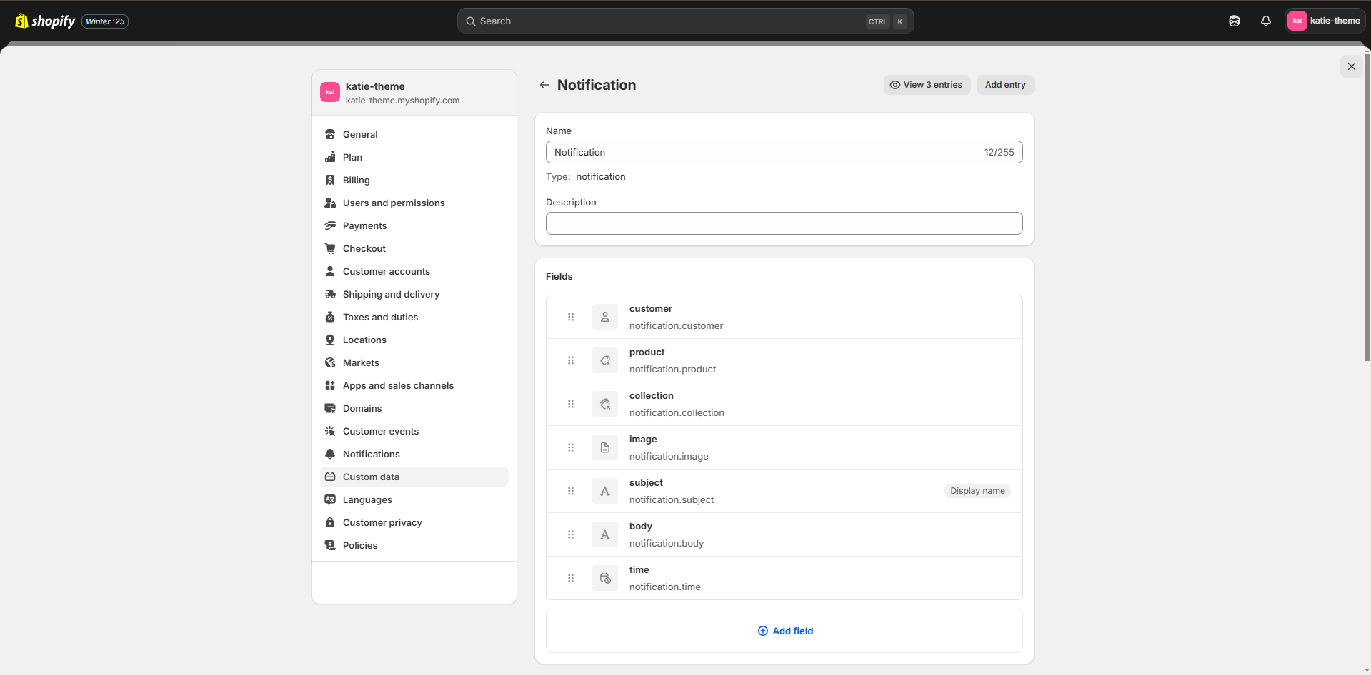Image resolution: width=1371 pixels, height=675 pixels.
Task: Click the Add field link
Action: (x=784, y=631)
